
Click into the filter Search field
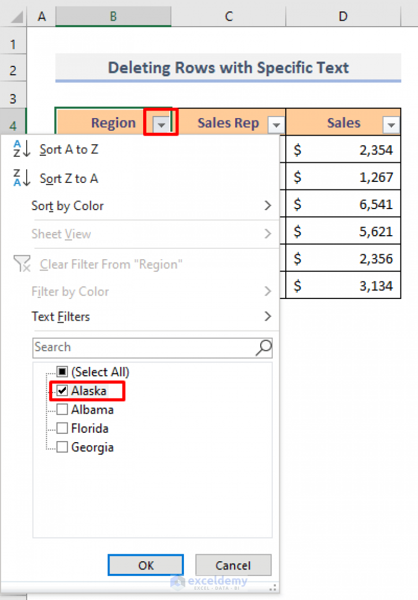(x=145, y=347)
